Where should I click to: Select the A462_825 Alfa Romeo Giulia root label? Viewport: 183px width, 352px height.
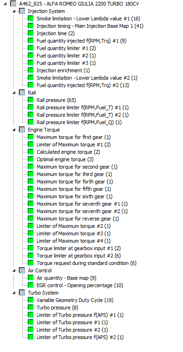tap(79, 4)
